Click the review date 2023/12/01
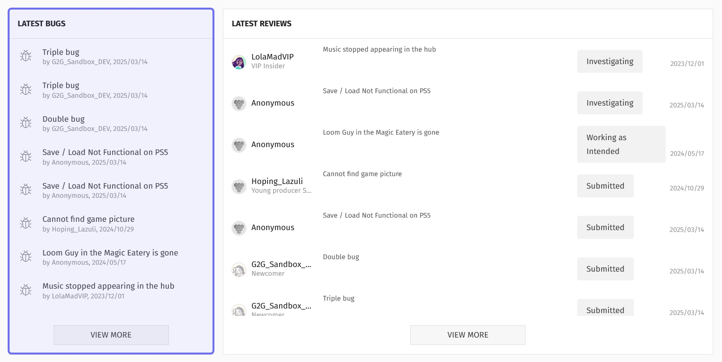 pos(687,64)
